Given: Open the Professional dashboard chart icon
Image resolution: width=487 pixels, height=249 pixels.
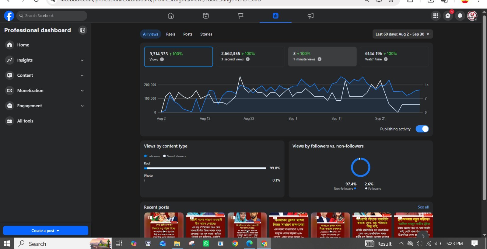Looking at the screenshot, I should 275,16.
